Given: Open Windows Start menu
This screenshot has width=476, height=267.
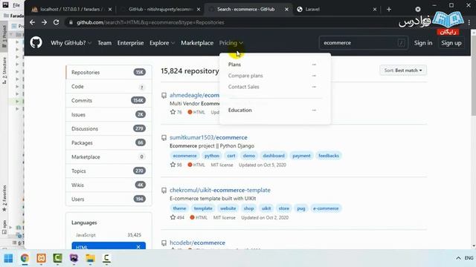Looking at the screenshot, I should click(x=8, y=258).
